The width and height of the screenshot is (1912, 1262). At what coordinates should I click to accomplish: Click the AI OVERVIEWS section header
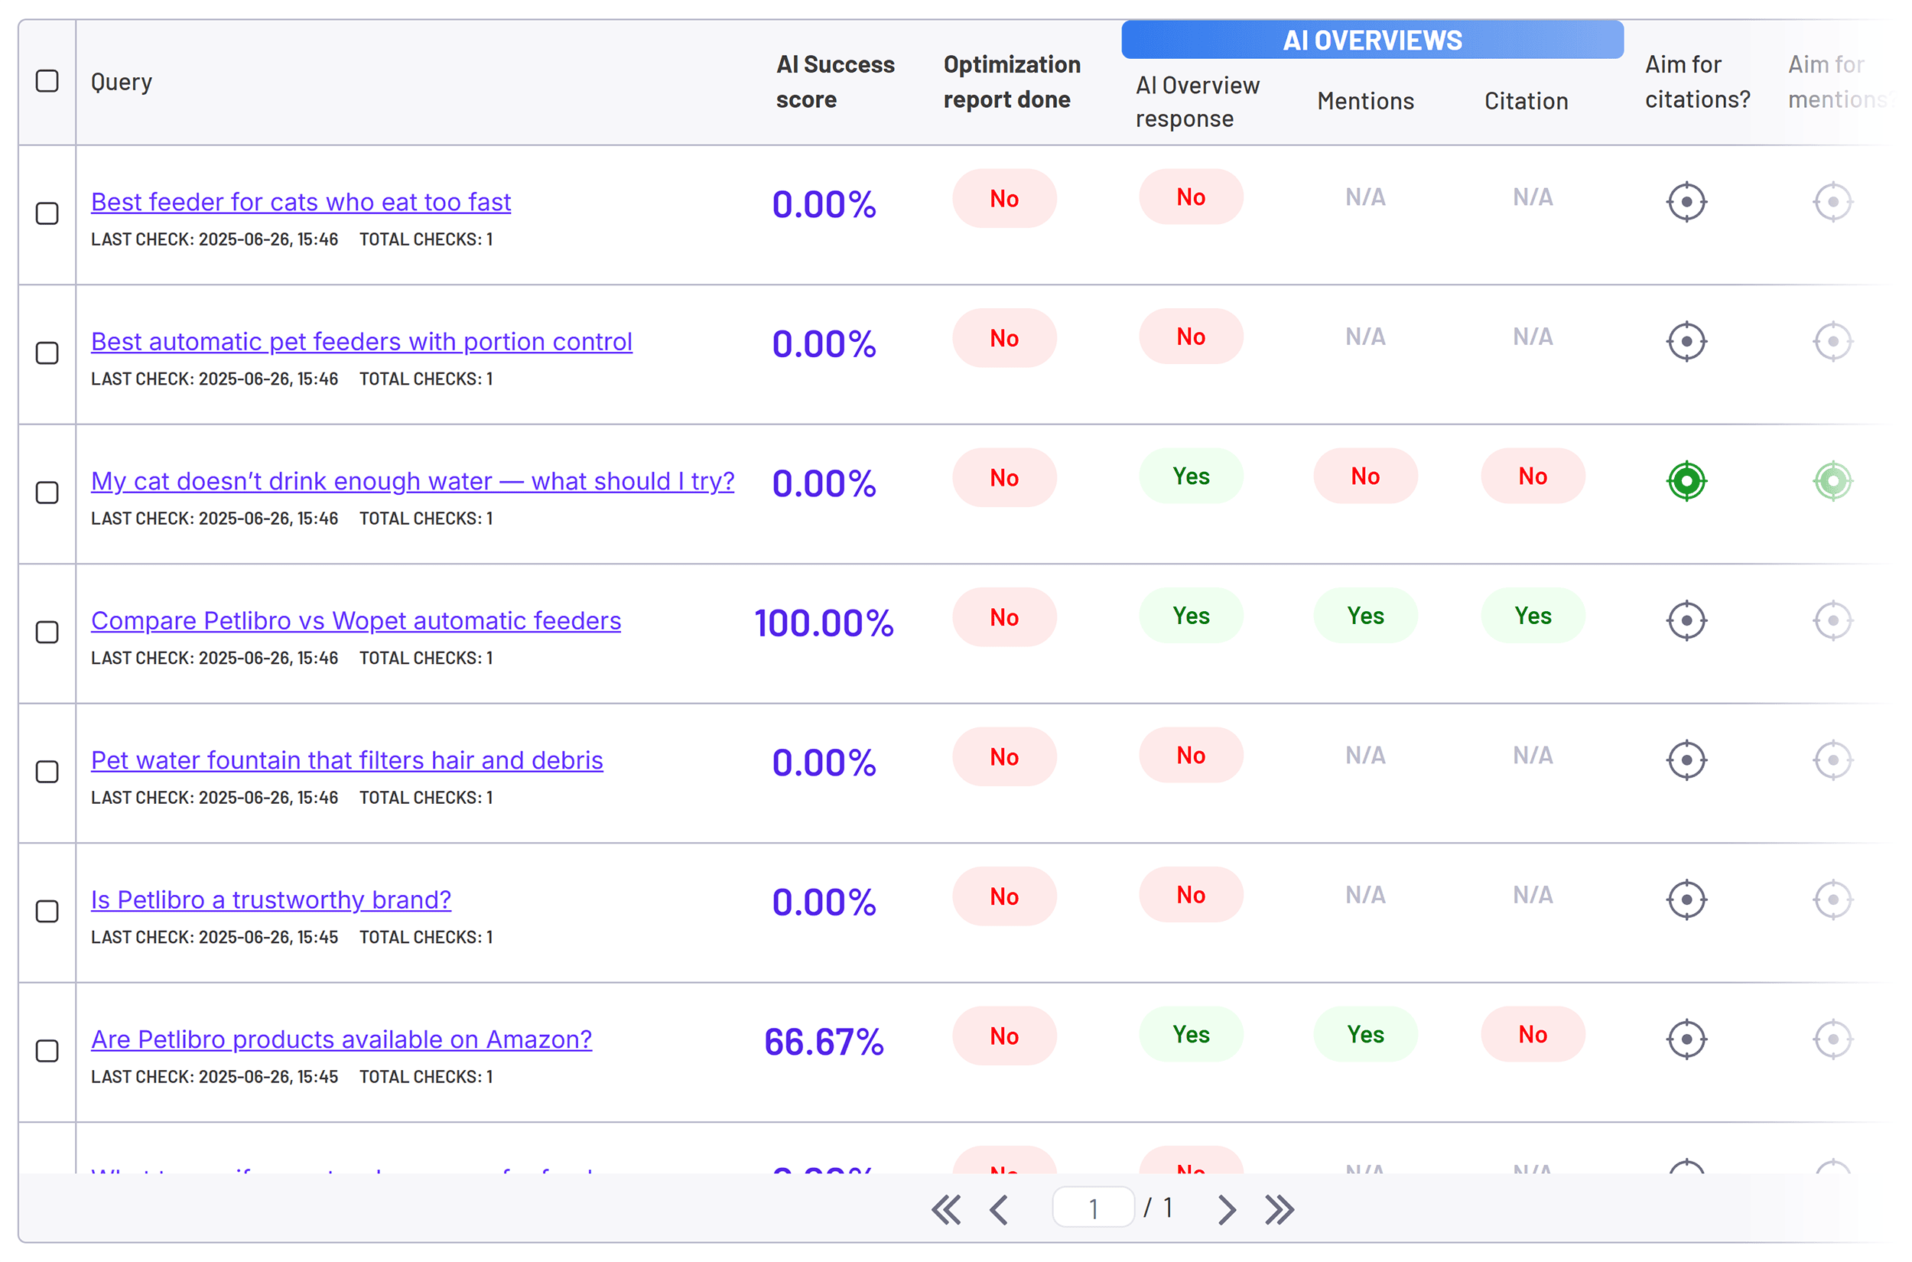click(x=1372, y=40)
